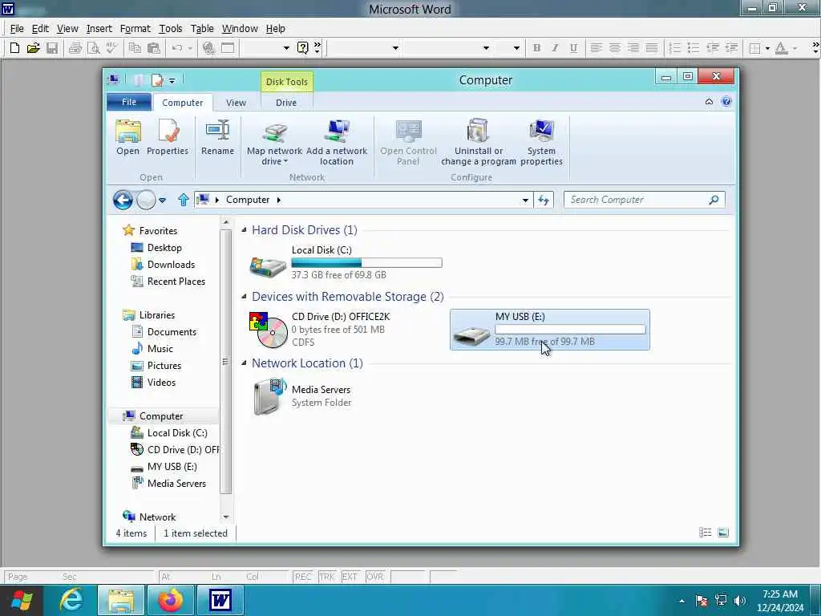Click Uninstall or change a program
Screen dimensions: 821x616
coord(479,143)
